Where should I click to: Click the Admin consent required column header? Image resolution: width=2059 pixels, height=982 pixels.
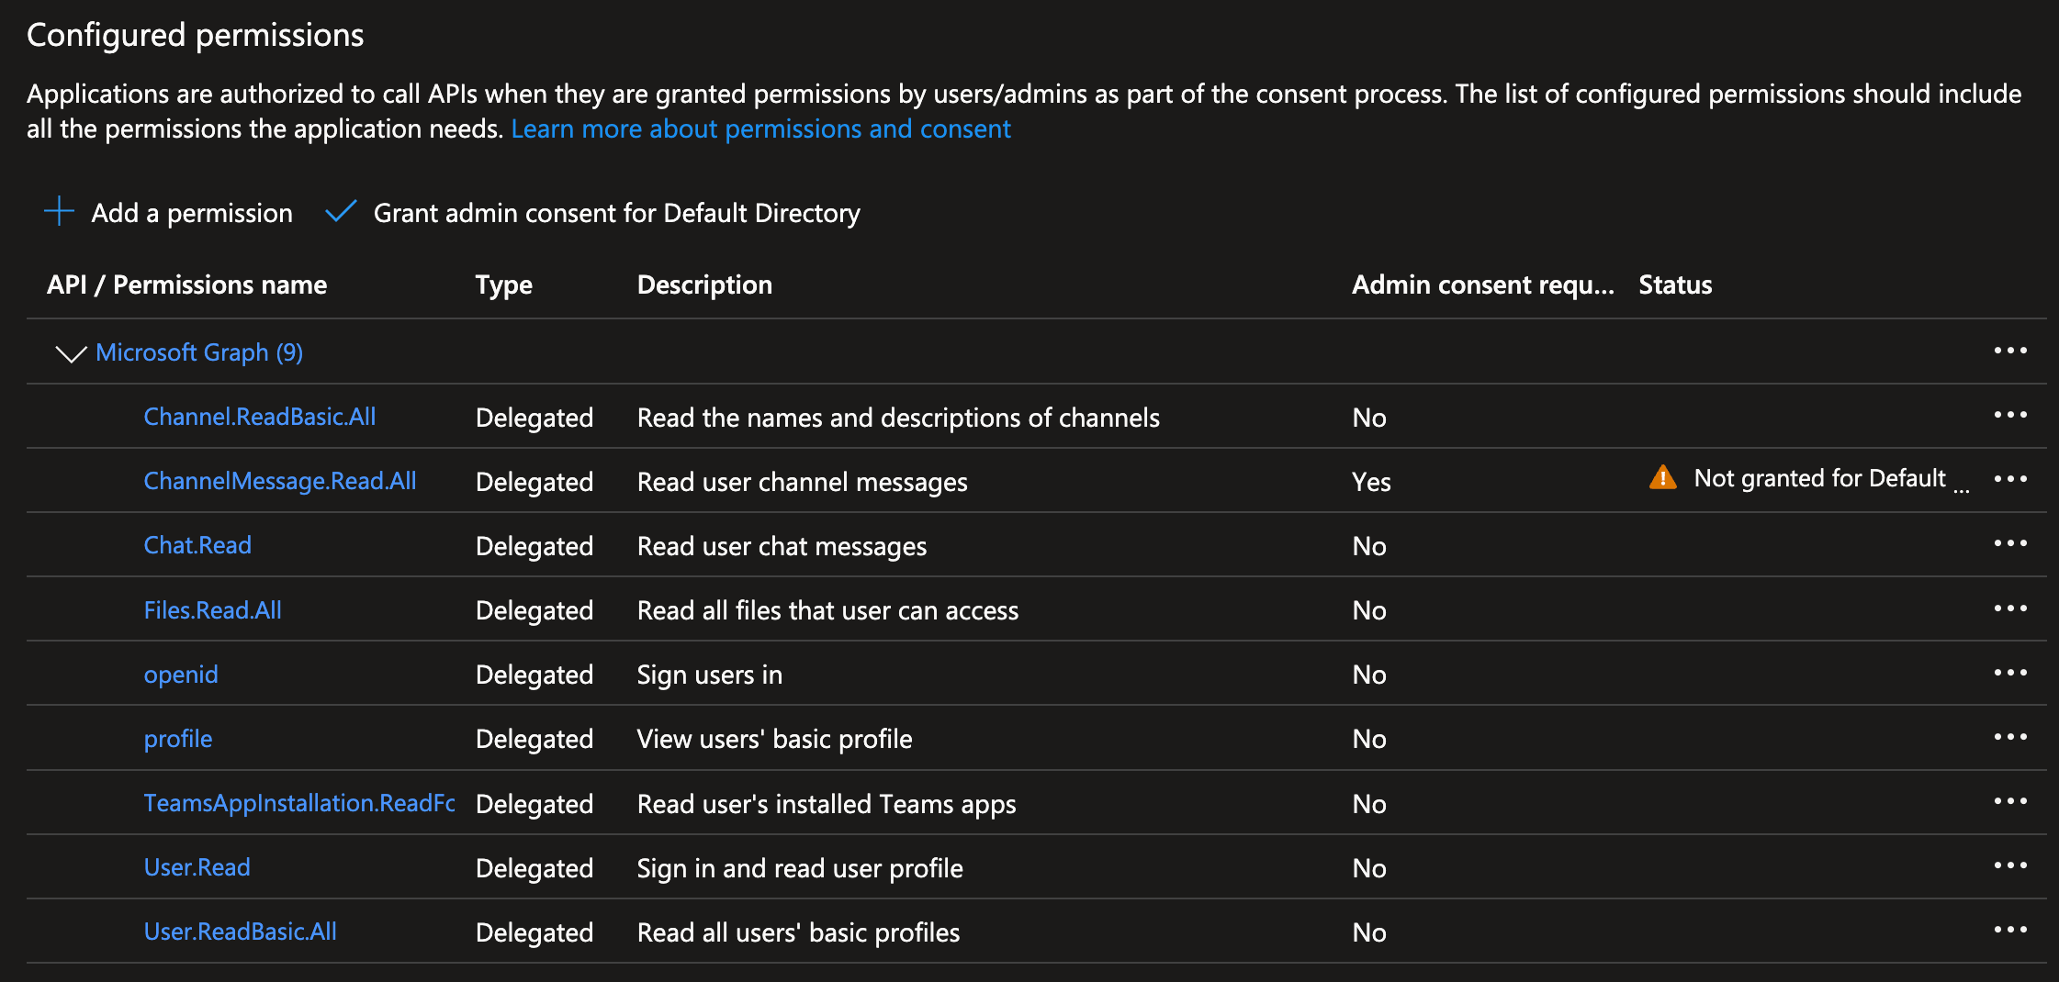(1482, 285)
